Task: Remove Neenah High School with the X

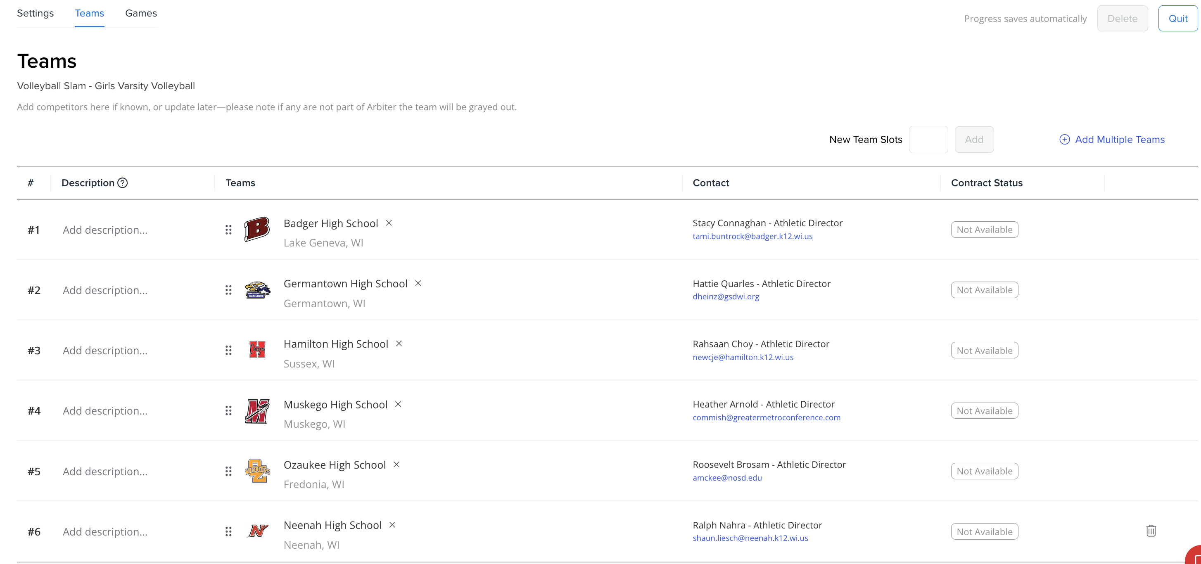Action: coord(393,525)
